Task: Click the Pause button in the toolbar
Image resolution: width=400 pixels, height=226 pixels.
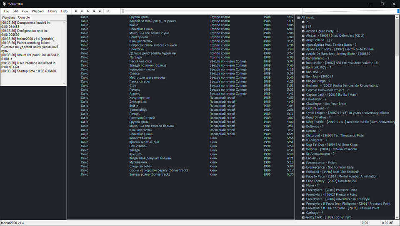Action: click(x=82, y=11)
